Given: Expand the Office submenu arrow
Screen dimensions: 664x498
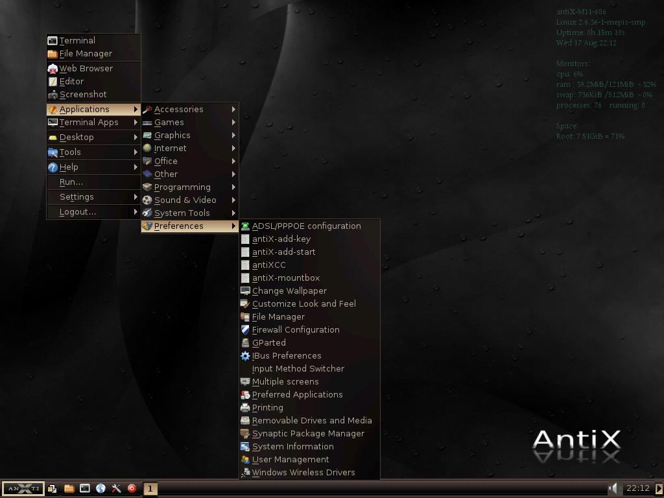Looking at the screenshot, I should [233, 161].
